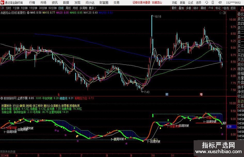
Task: Click the 止损下限: 8.65 value
Action: (x=26, y=98)
